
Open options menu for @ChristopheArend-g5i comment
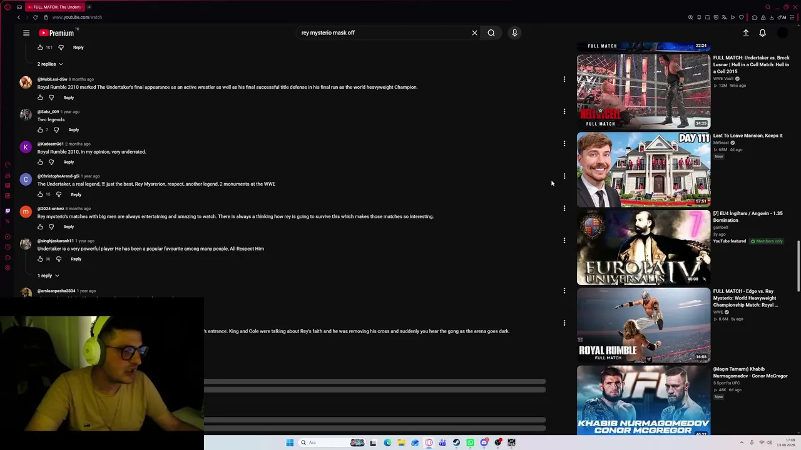point(564,176)
